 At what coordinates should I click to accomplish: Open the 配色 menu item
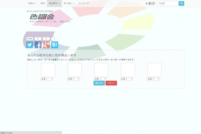coord(43,3)
